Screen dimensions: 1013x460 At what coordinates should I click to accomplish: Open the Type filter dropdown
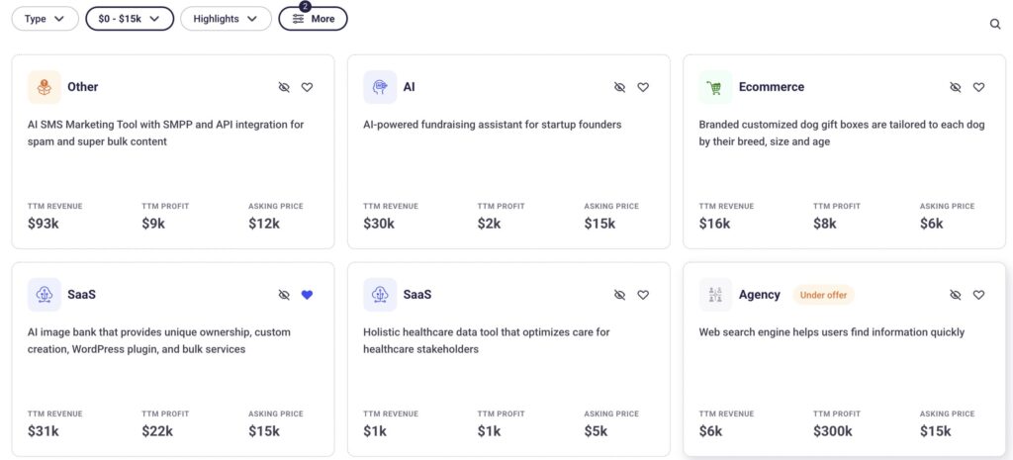point(45,19)
